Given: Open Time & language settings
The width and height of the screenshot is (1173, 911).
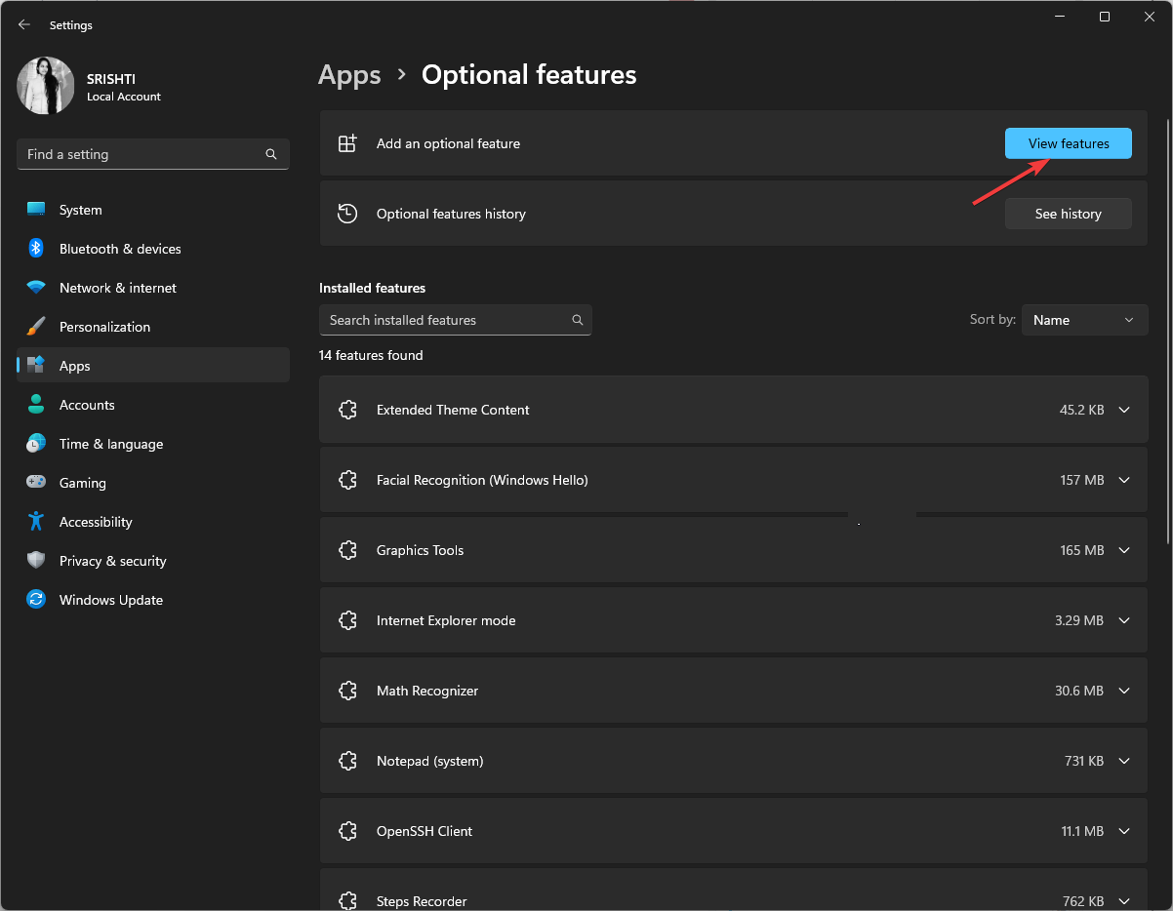Looking at the screenshot, I should 153,444.
